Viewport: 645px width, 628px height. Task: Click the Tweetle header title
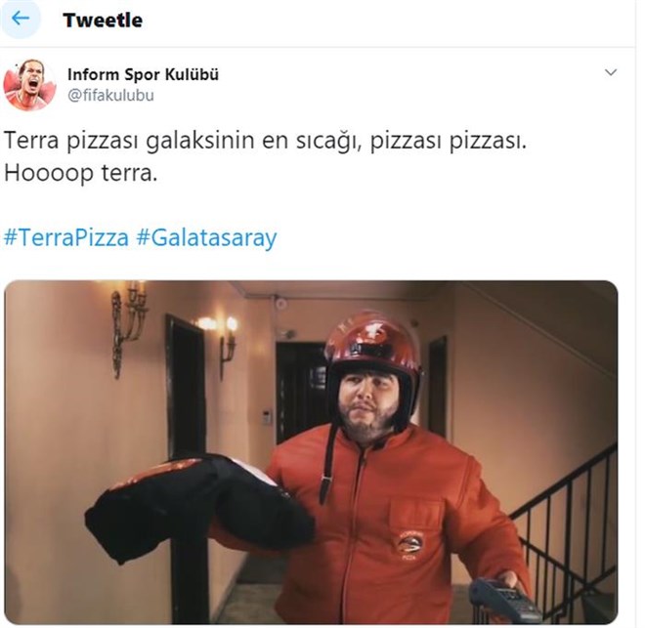click(x=103, y=21)
